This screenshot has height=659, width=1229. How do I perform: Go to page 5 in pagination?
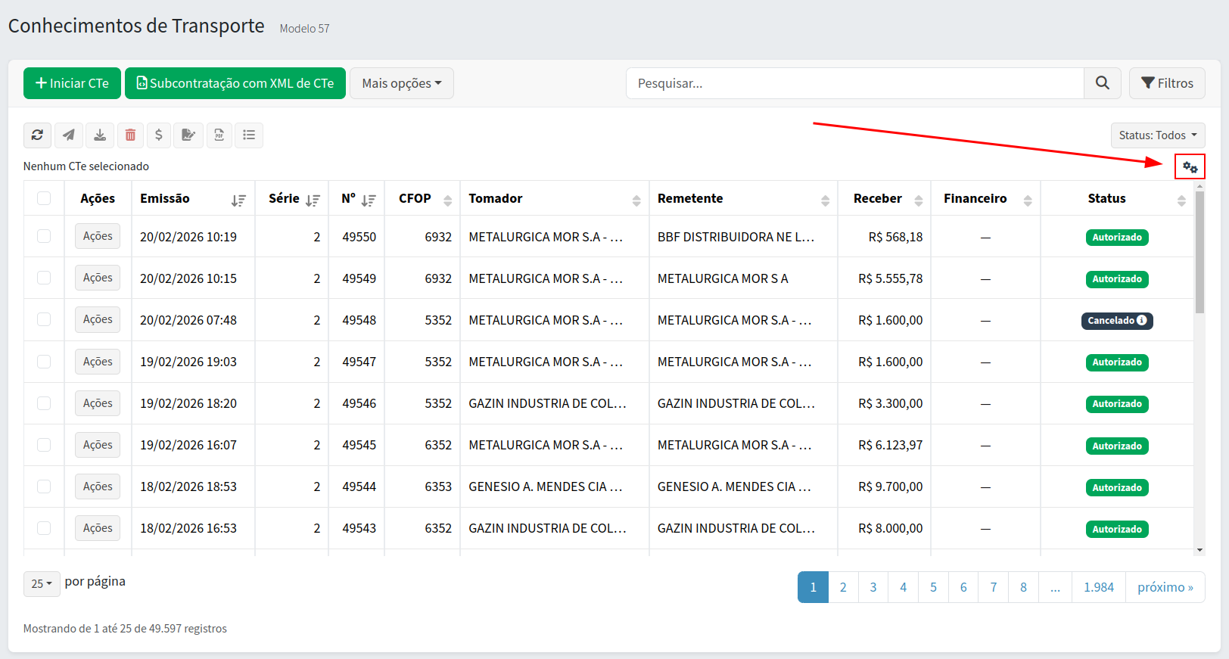933,587
